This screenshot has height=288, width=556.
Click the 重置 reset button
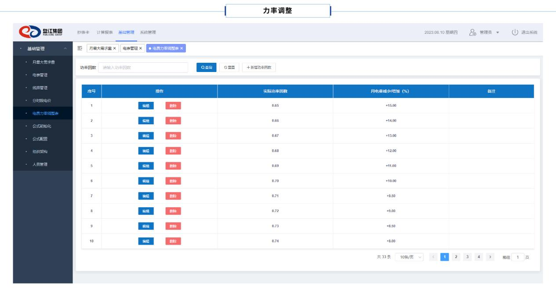pos(229,68)
